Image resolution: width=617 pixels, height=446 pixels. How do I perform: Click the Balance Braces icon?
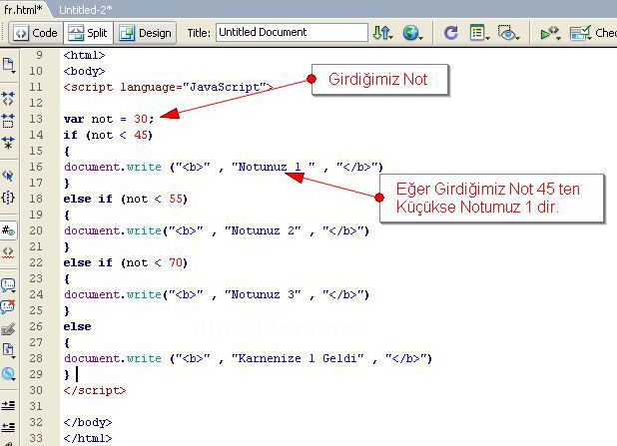(9, 198)
